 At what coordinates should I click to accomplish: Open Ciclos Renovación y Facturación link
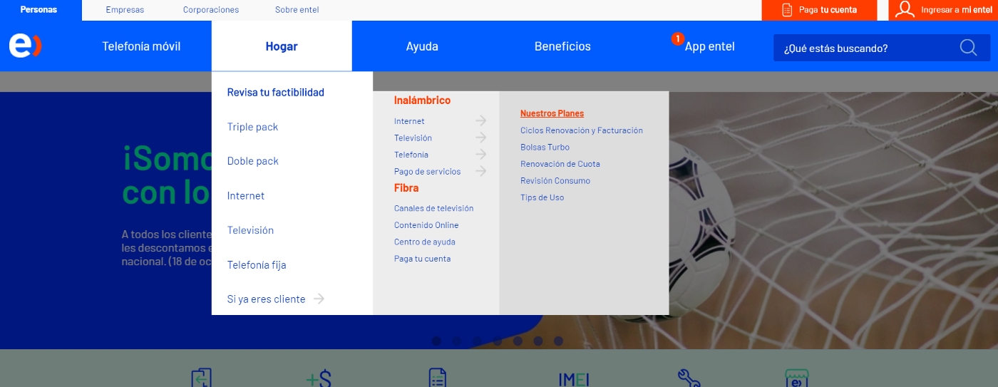[582, 130]
